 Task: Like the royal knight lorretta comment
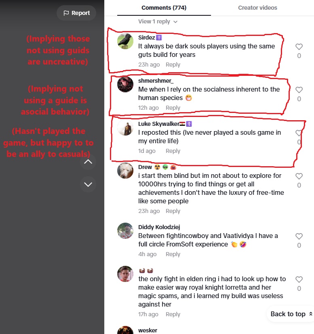(299, 280)
